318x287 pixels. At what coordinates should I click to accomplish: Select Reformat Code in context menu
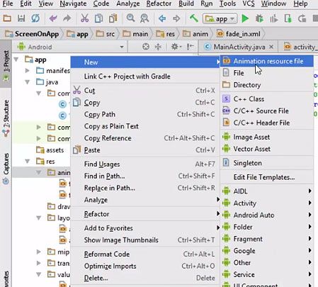[x=145, y=254]
